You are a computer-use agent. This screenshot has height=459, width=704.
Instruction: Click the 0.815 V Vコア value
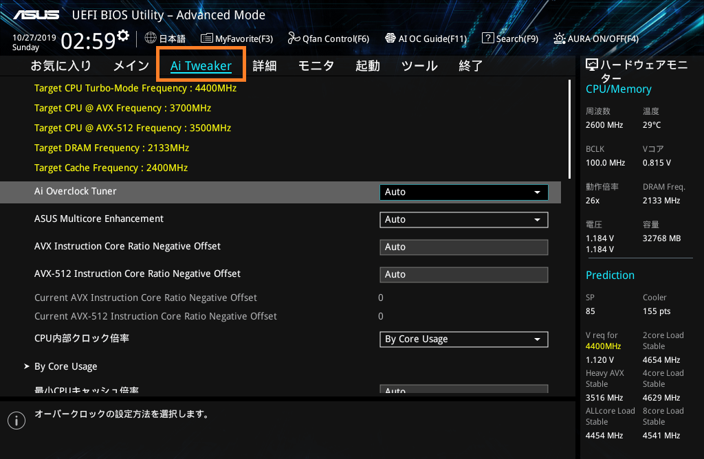click(x=657, y=163)
